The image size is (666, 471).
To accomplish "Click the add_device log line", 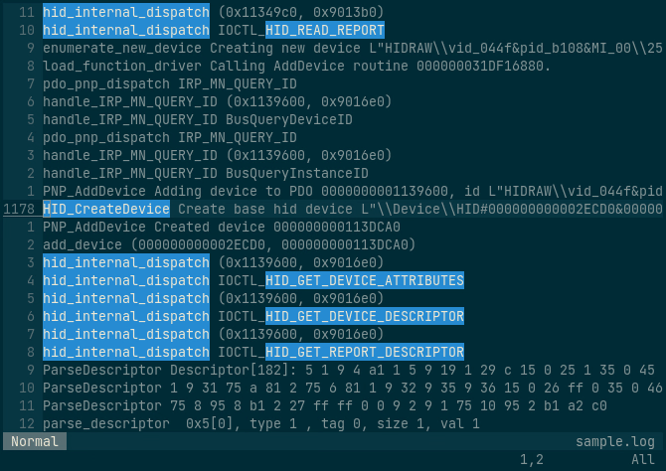I will point(229,244).
